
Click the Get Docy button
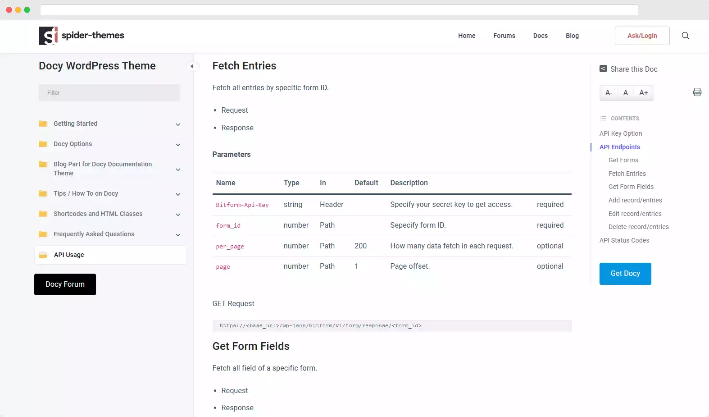[x=625, y=274]
